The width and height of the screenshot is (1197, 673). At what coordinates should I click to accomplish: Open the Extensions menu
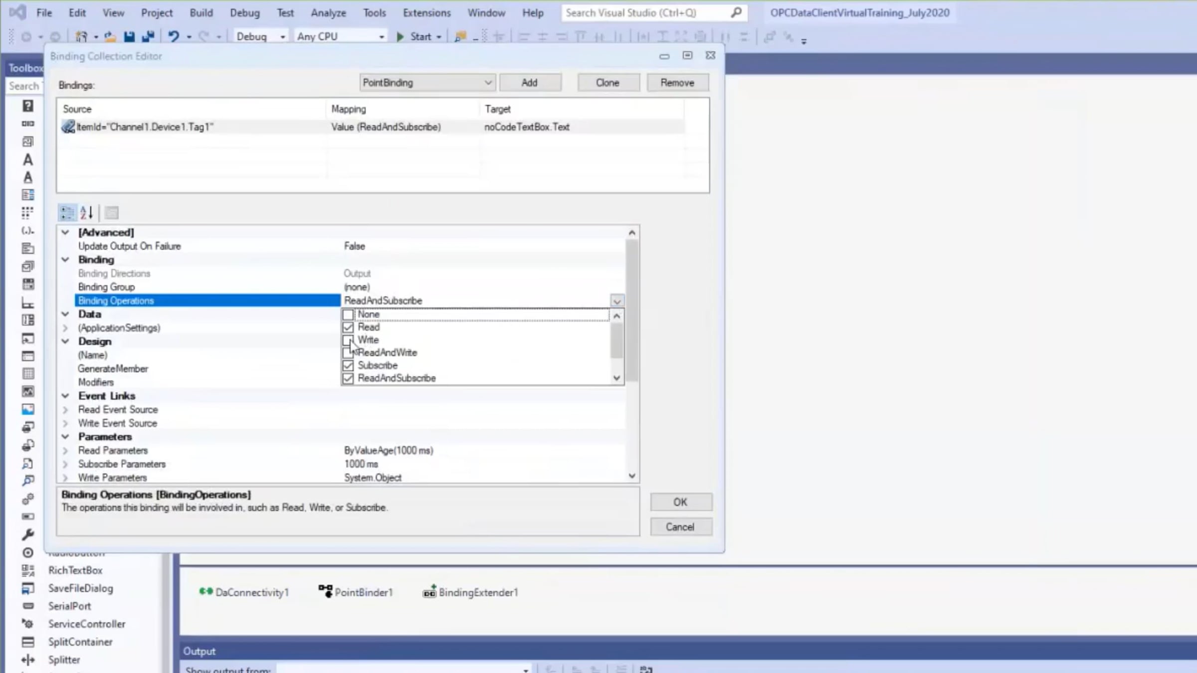[x=426, y=13]
